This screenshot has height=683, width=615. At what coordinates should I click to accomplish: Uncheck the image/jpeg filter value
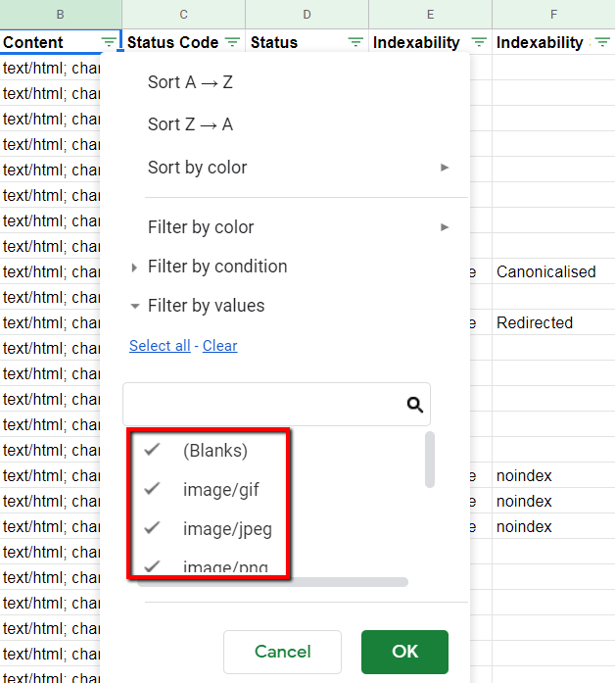(x=152, y=528)
